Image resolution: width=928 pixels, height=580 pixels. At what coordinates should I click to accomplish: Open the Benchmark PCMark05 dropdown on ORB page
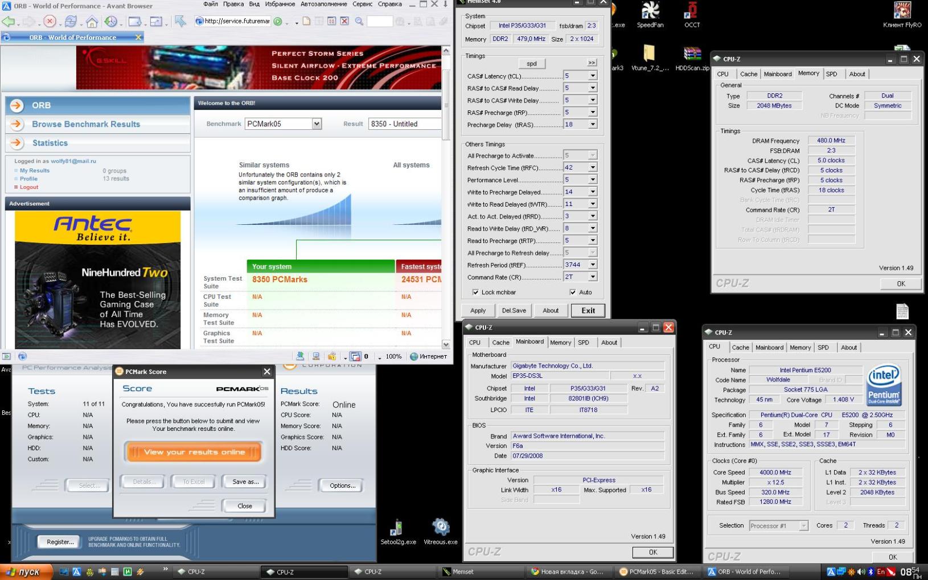click(x=317, y=124)
